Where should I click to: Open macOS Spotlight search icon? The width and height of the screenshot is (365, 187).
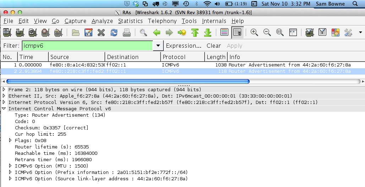pyautogui.click(x=355, y=4)
